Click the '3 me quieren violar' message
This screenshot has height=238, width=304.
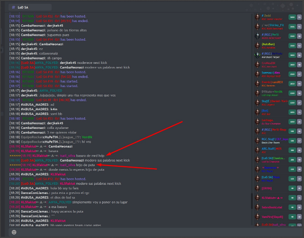pos(62,133)
